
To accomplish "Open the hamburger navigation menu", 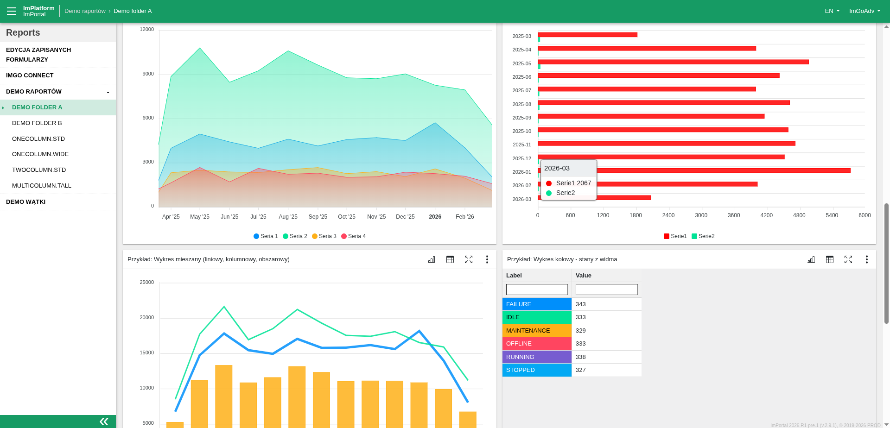I will (x=12, y=11).
